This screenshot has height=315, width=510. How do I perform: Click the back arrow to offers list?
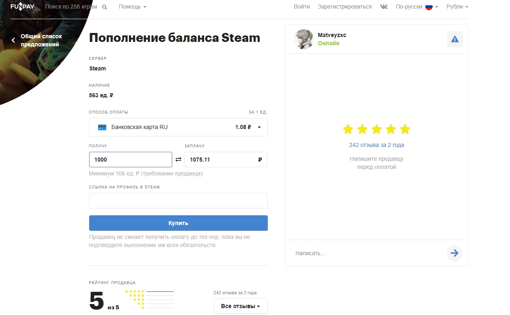point(13,40)
